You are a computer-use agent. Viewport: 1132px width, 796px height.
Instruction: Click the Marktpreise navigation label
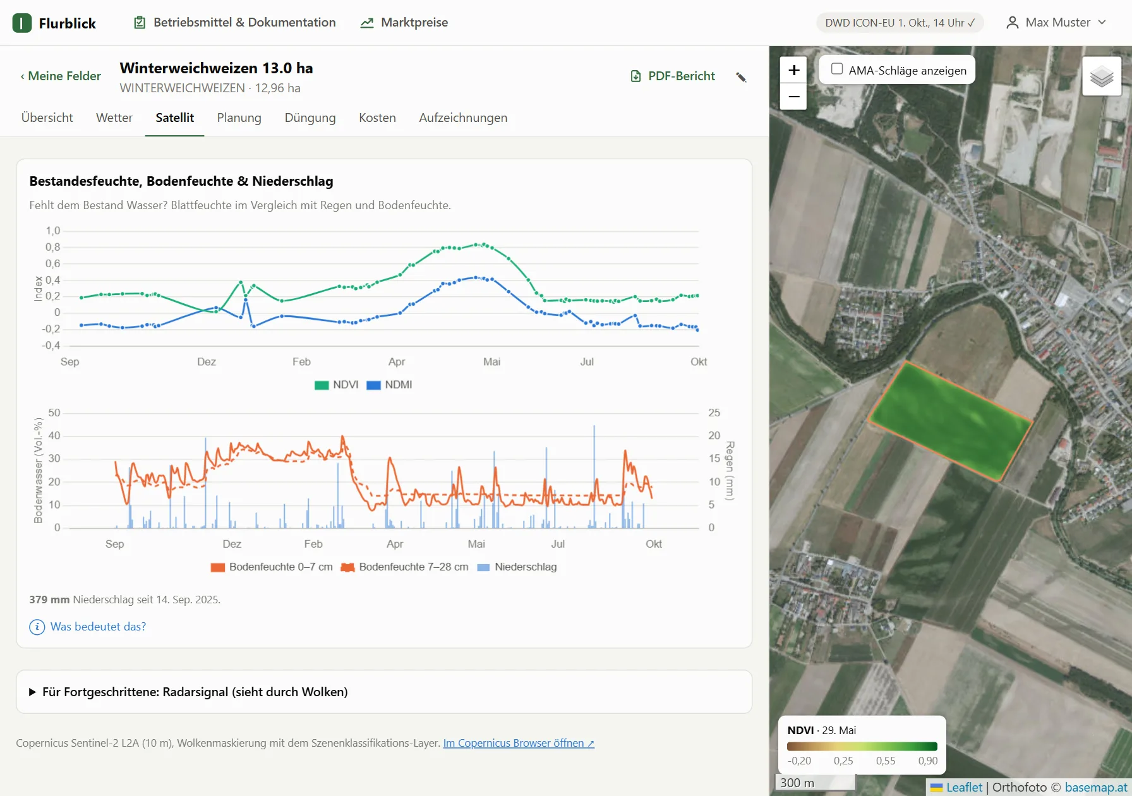[x=414, y=23]
